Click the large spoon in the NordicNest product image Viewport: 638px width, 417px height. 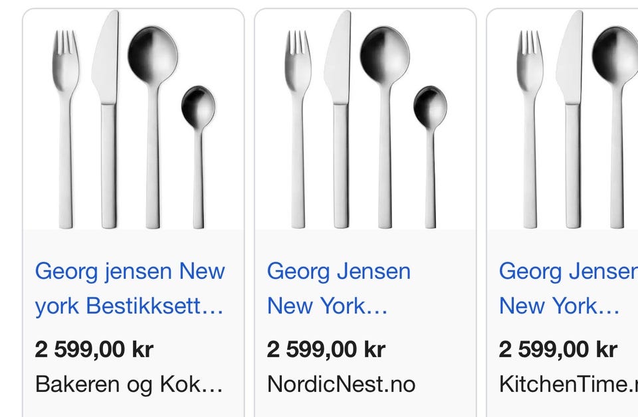(385, 127)
